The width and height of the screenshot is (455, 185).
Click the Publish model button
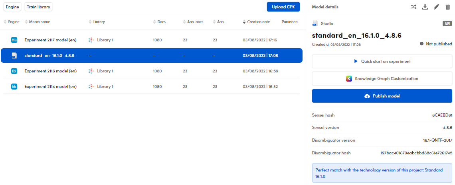(382, 96)
